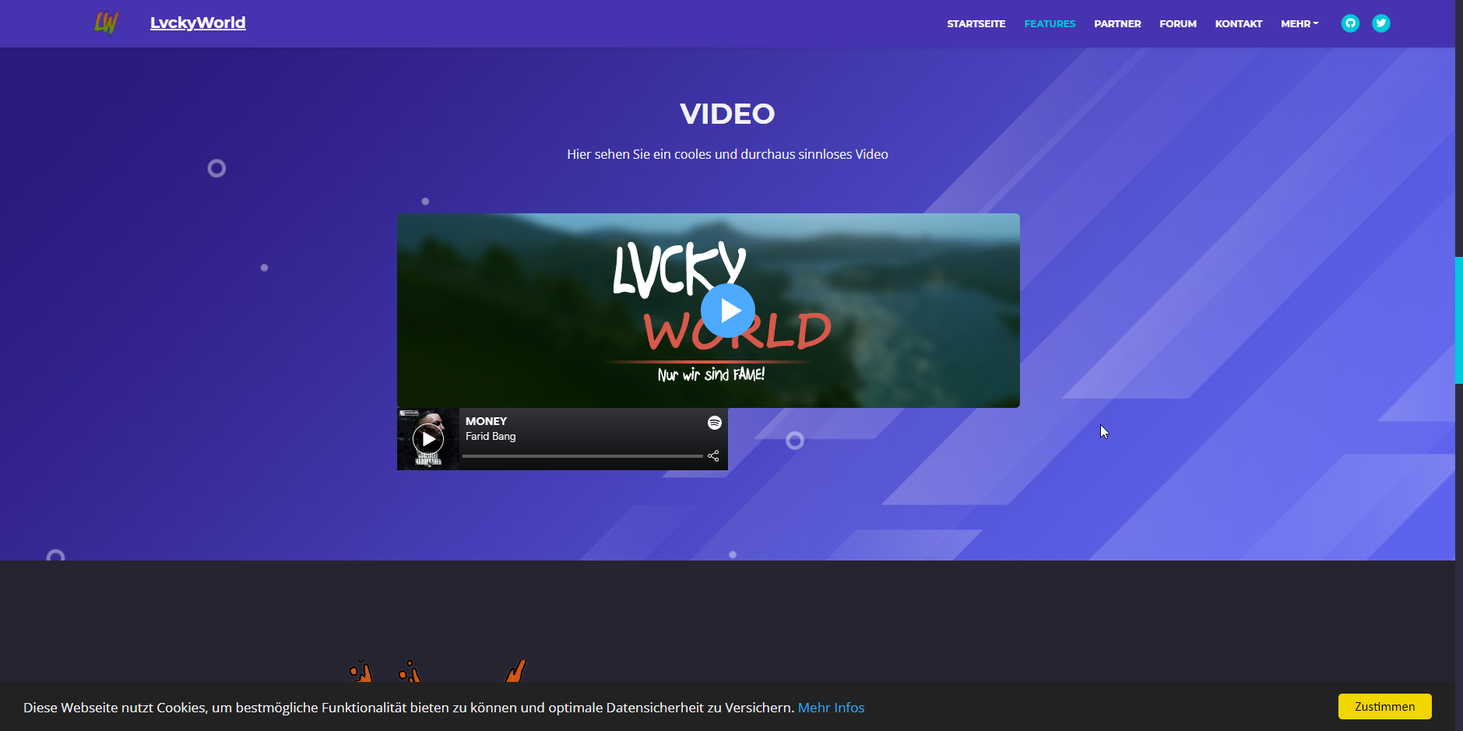Open the GitHub icon link in navbar
The image size is (1463, 731).
pos(1350,23)
